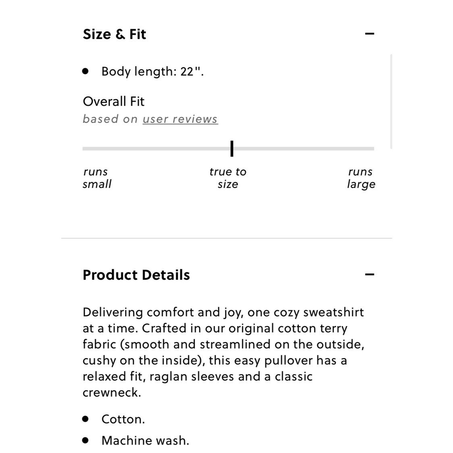Collapse the Size & Fit section
The height and width of the screenshot is (453, 453).
tap(369, 34)
